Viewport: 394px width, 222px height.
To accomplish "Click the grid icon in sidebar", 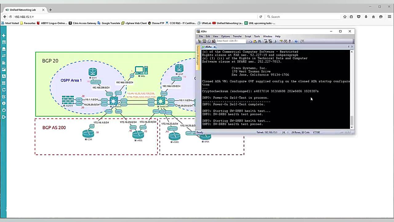I will coord(4,83).
